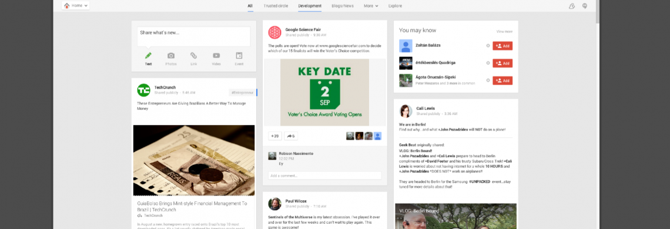Open the TechCrunch author name link
670x229 pixels.
coord(165,87)
